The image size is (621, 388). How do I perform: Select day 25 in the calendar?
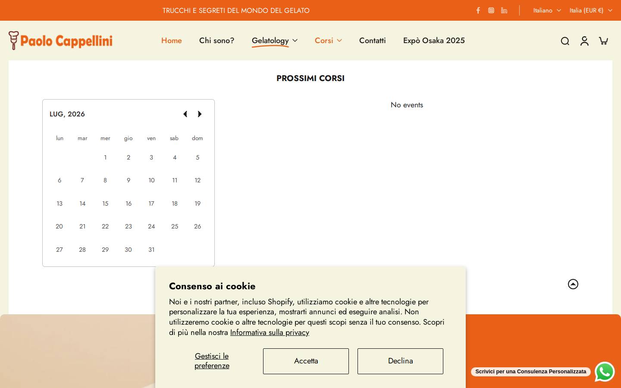[175, 226]
